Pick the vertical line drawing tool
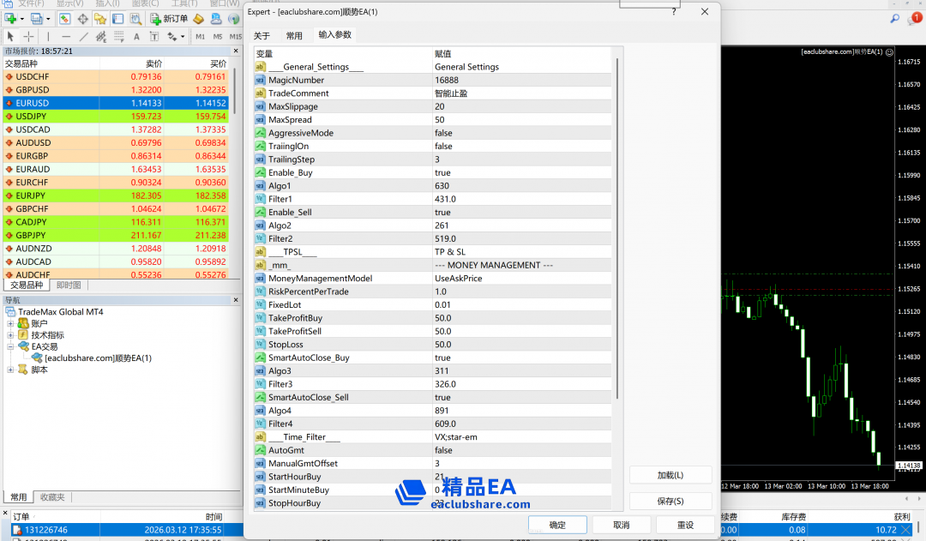 coord(48,37)
